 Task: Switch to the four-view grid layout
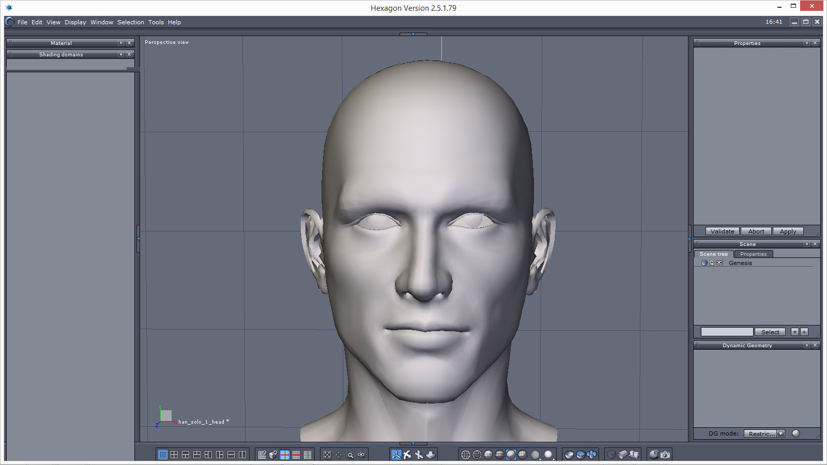[174, 455]
